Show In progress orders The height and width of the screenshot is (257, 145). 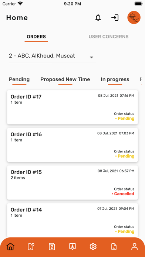(x=115, y=79)
